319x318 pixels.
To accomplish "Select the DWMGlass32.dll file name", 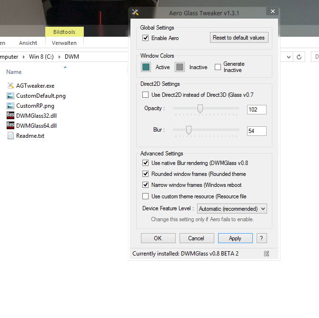I will (36, 116).
